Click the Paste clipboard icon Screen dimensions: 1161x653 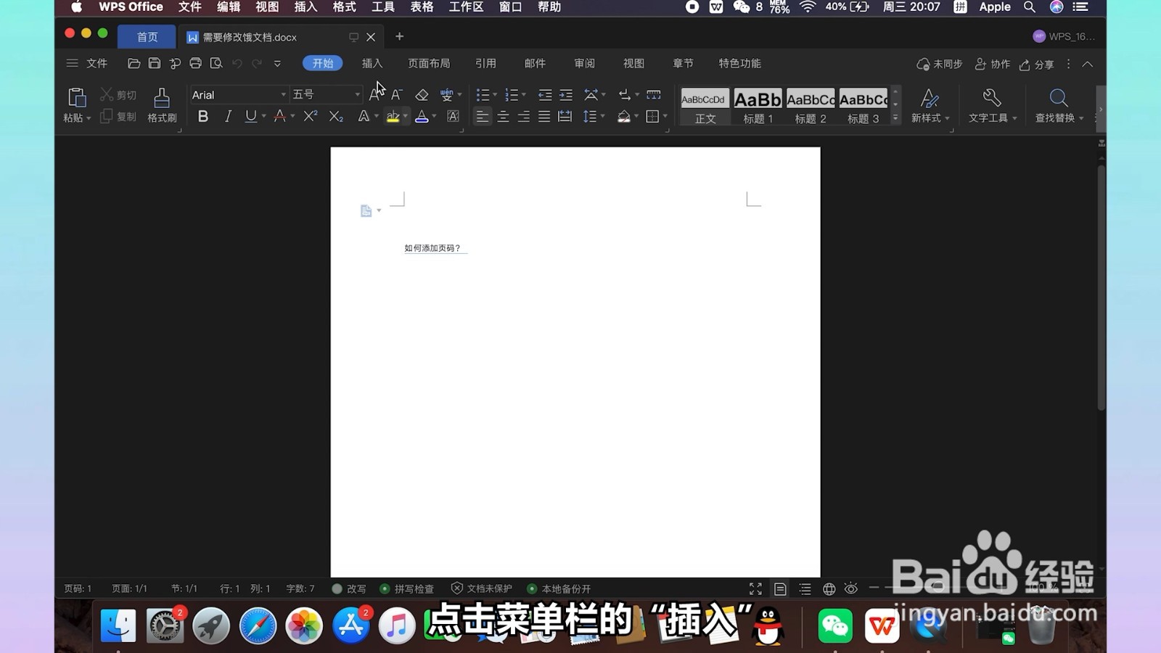76,97
